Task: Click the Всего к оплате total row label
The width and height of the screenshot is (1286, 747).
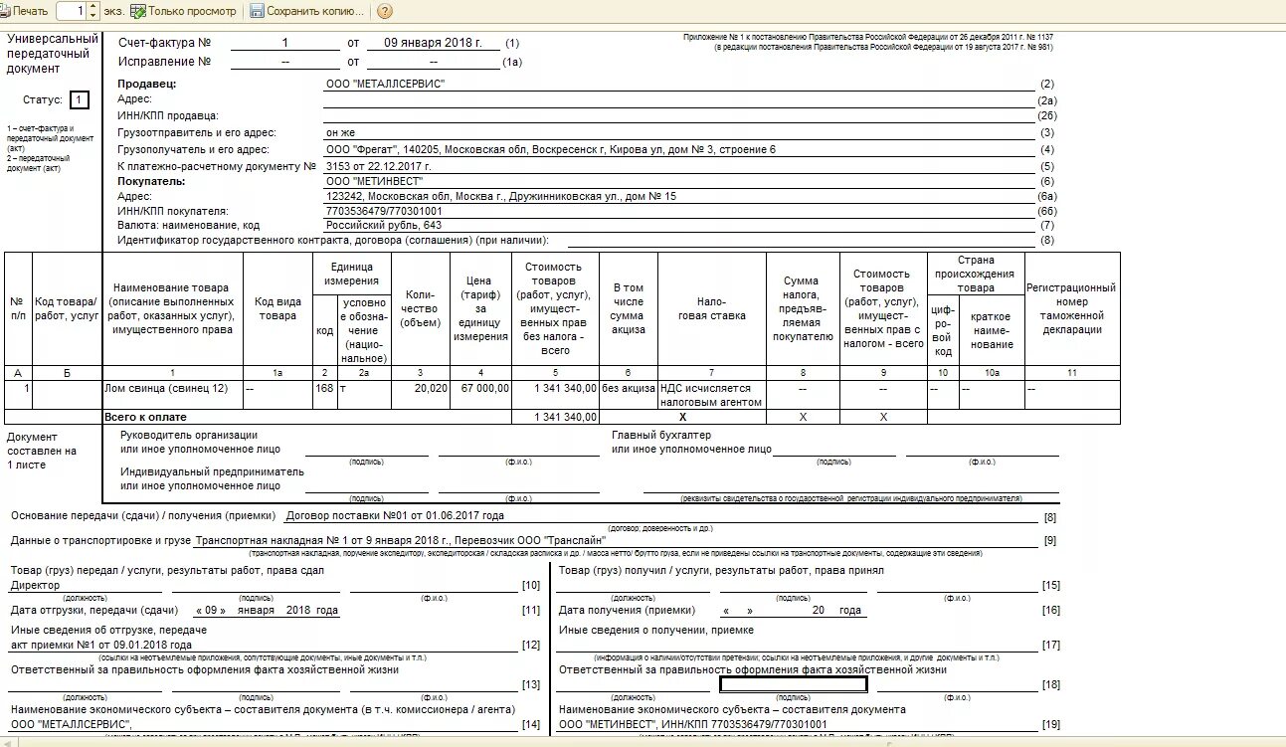Action: 145,417
